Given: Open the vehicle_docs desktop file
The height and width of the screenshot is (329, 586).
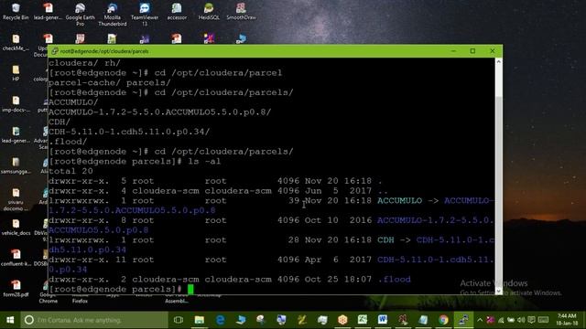Looking at the screenshot, I should (x=16, y=228).
